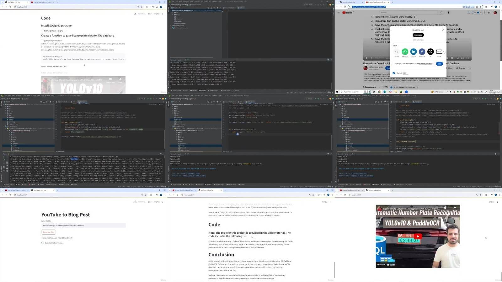
Task: Enter fullscreen on the YouTube player
Action: point(468,58)
